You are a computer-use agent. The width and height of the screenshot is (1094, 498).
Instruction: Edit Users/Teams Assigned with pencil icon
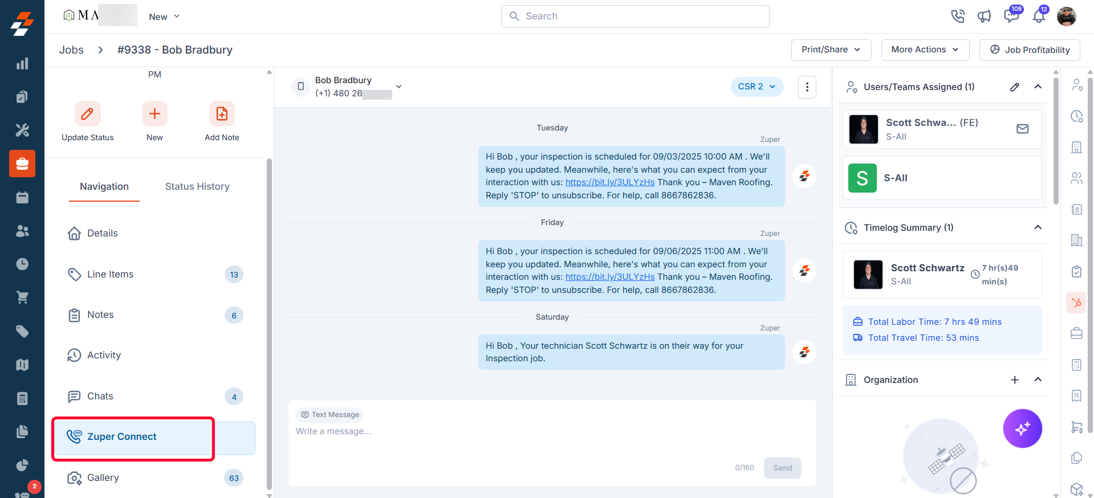tap(1015, 87)
